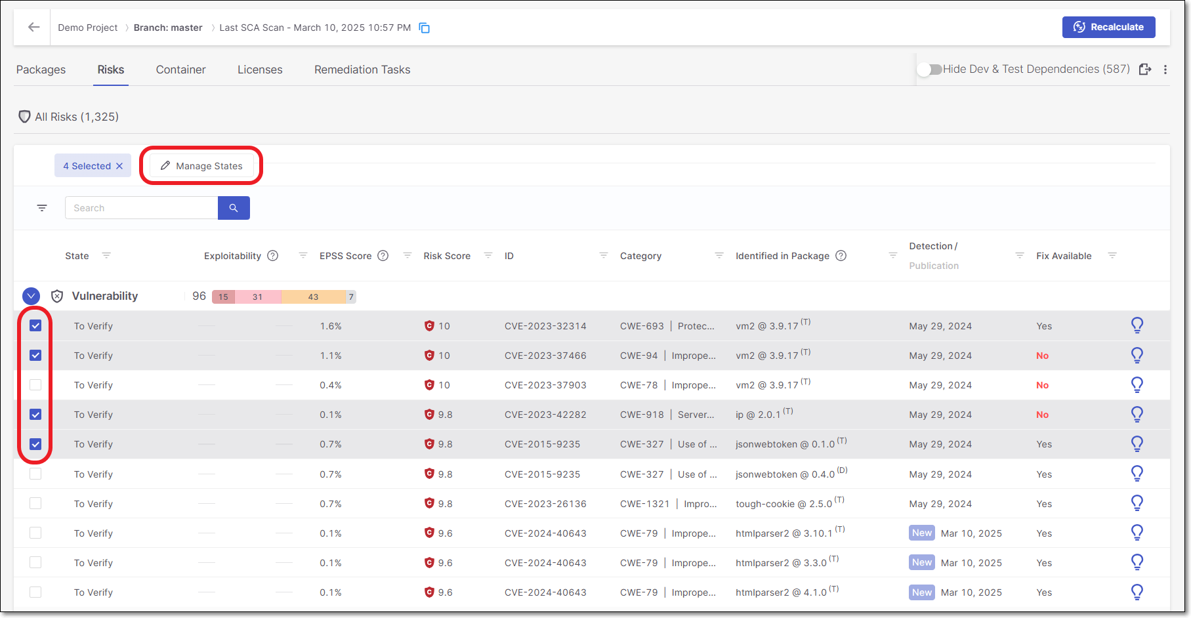Select the Risks tab
The image size is (1191, 618).
tap(111, 70)
